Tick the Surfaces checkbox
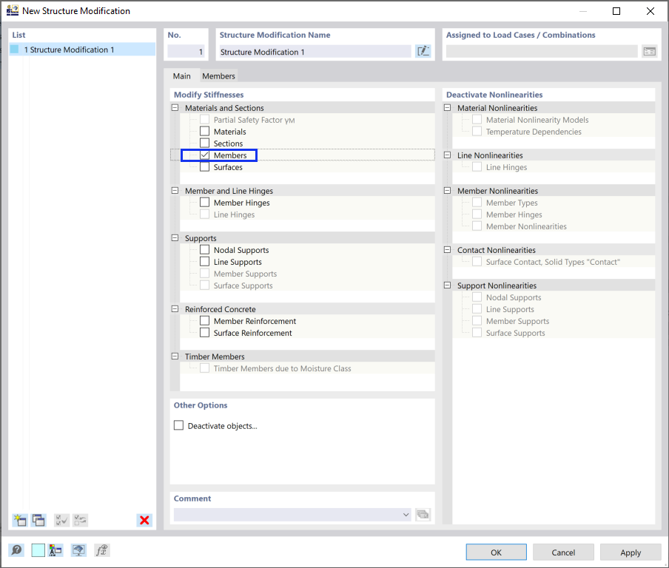 205,167
